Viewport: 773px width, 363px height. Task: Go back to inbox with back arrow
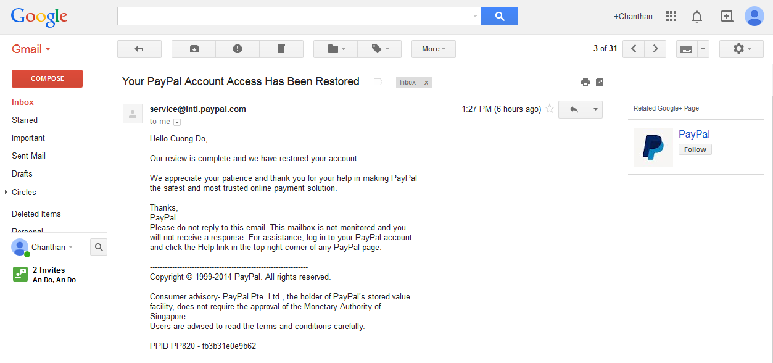click(x=139, y=49)
